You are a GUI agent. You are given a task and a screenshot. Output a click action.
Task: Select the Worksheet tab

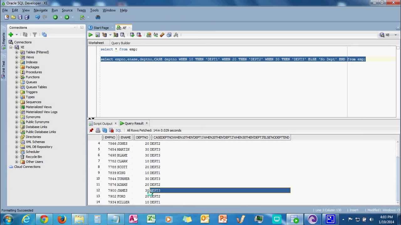coord(96,43)
